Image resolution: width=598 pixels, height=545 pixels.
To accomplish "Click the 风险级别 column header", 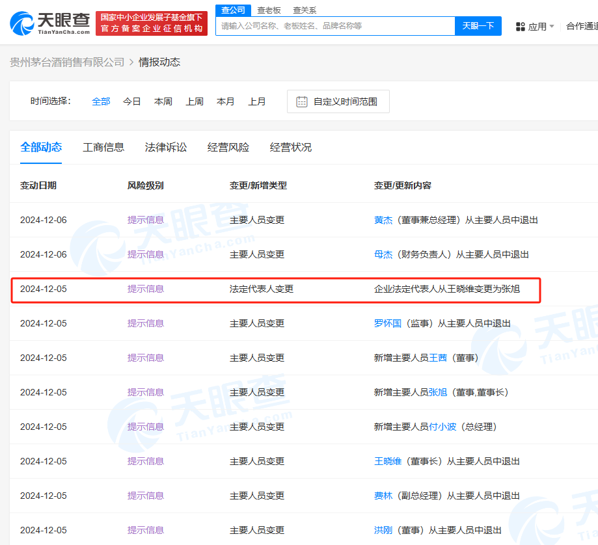I will pyautogui.click(x=146, y=185).
